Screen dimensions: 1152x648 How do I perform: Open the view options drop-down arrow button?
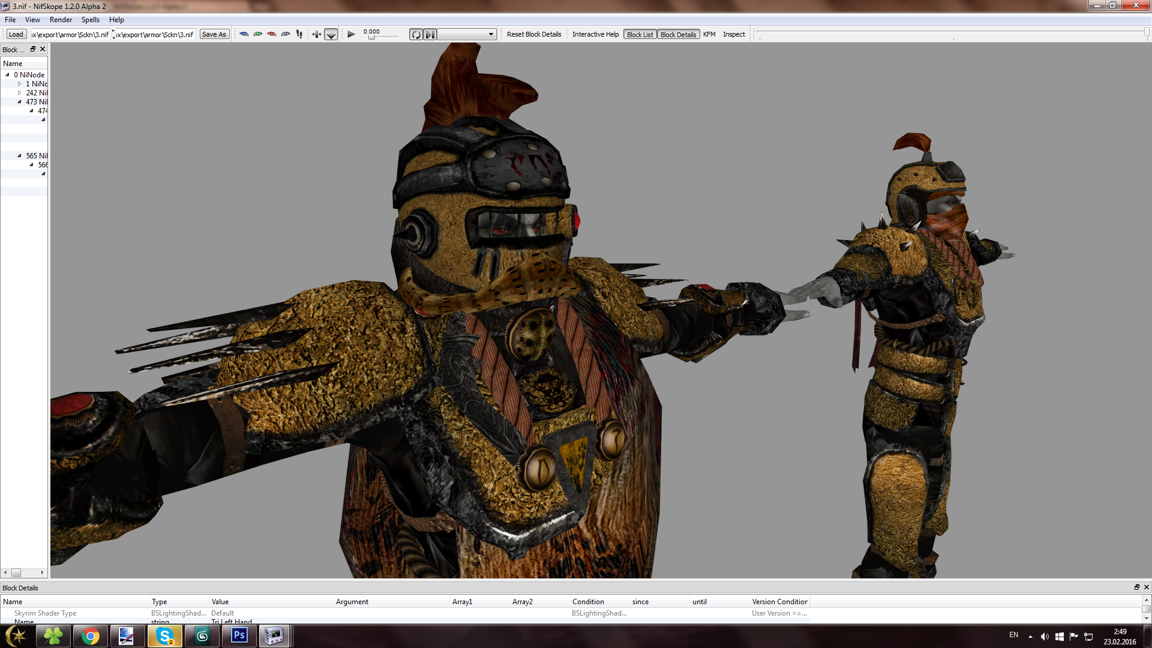click(x=331, y=35)
